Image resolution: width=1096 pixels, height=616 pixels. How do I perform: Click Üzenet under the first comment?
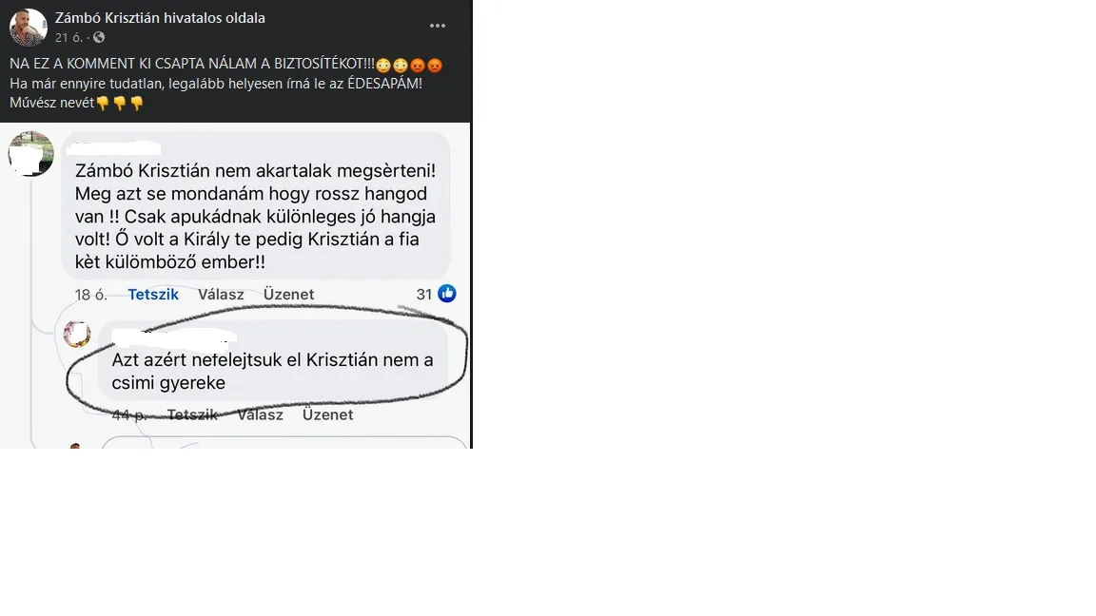click(288, 294)
